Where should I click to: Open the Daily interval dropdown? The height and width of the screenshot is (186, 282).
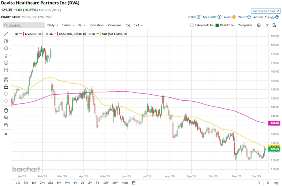(52, 25)
